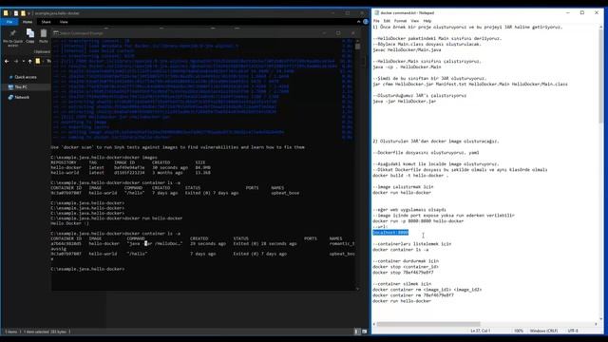Click '100%' zoom in Notepad status bar
The width and height of the screenshot is (608, 342).
519,331
